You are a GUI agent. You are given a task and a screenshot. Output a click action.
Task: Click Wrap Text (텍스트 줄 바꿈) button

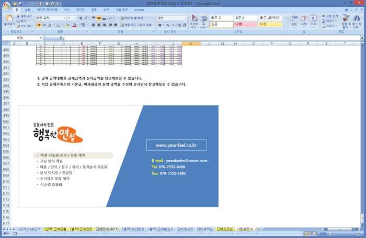132,18
